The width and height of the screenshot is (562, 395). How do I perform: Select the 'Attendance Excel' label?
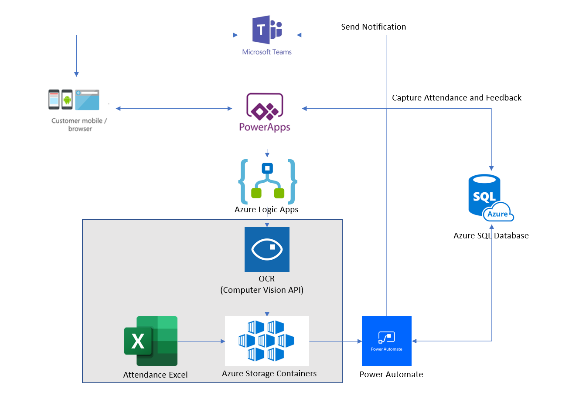click(156, 375)
